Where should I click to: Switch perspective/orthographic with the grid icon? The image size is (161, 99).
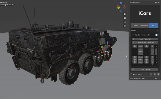click(125, 26)
